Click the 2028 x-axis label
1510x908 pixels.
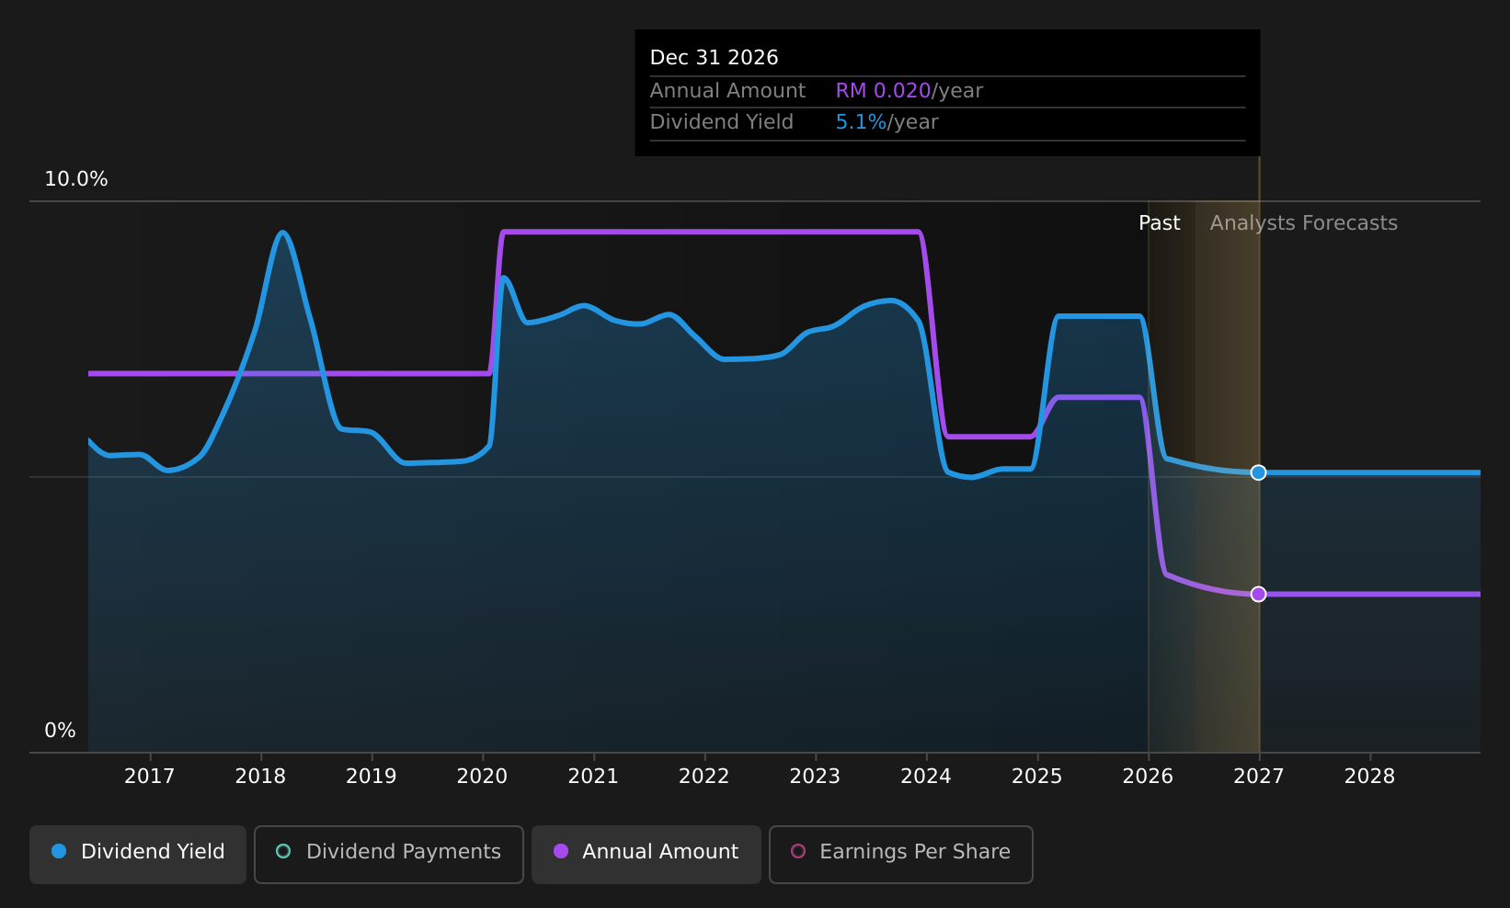point(1370,777)
